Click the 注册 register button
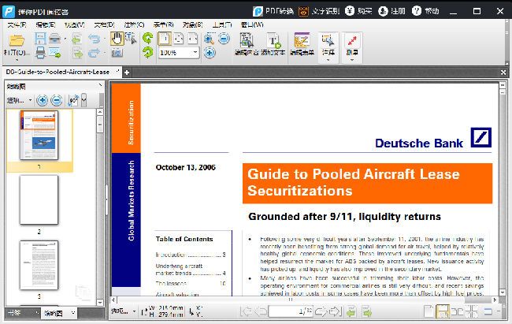The image size is (512, 324). 391,11
